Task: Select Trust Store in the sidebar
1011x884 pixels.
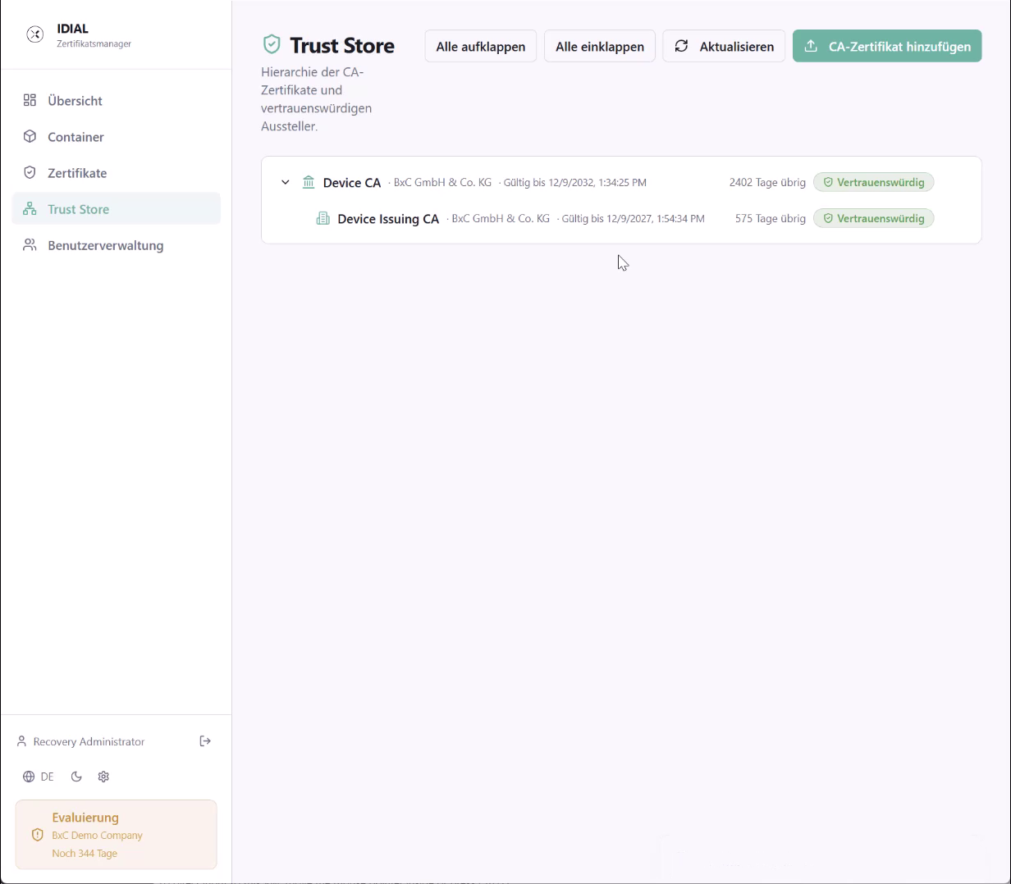Action: pos(117,208)
